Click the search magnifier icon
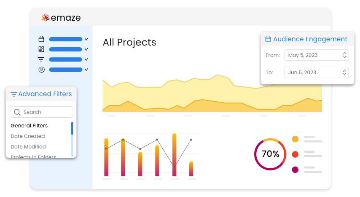This screenshot has height=197, width=360. click(17, 112)
